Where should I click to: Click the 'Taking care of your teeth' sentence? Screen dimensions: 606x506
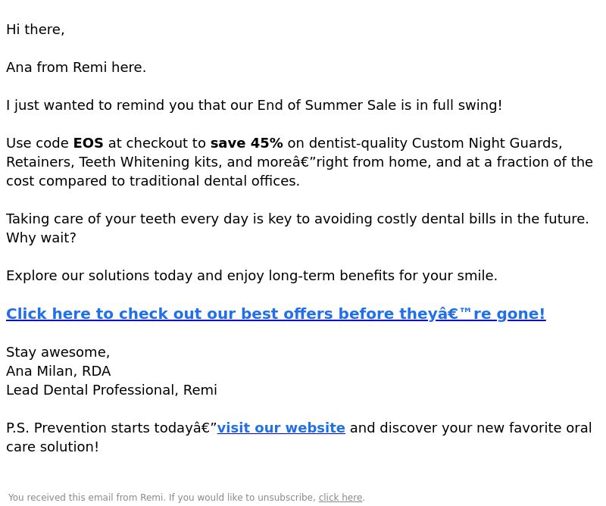coord(297,219)
